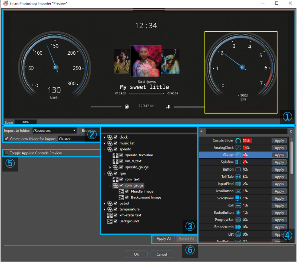Click Apply for AnalogClock
The width and height of the screenshot is (297, 262).
279,148
